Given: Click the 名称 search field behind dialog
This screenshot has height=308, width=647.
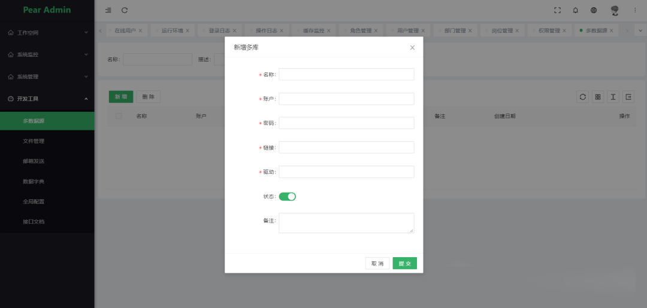Looking at the screenshot, I should tap(158, 59).
